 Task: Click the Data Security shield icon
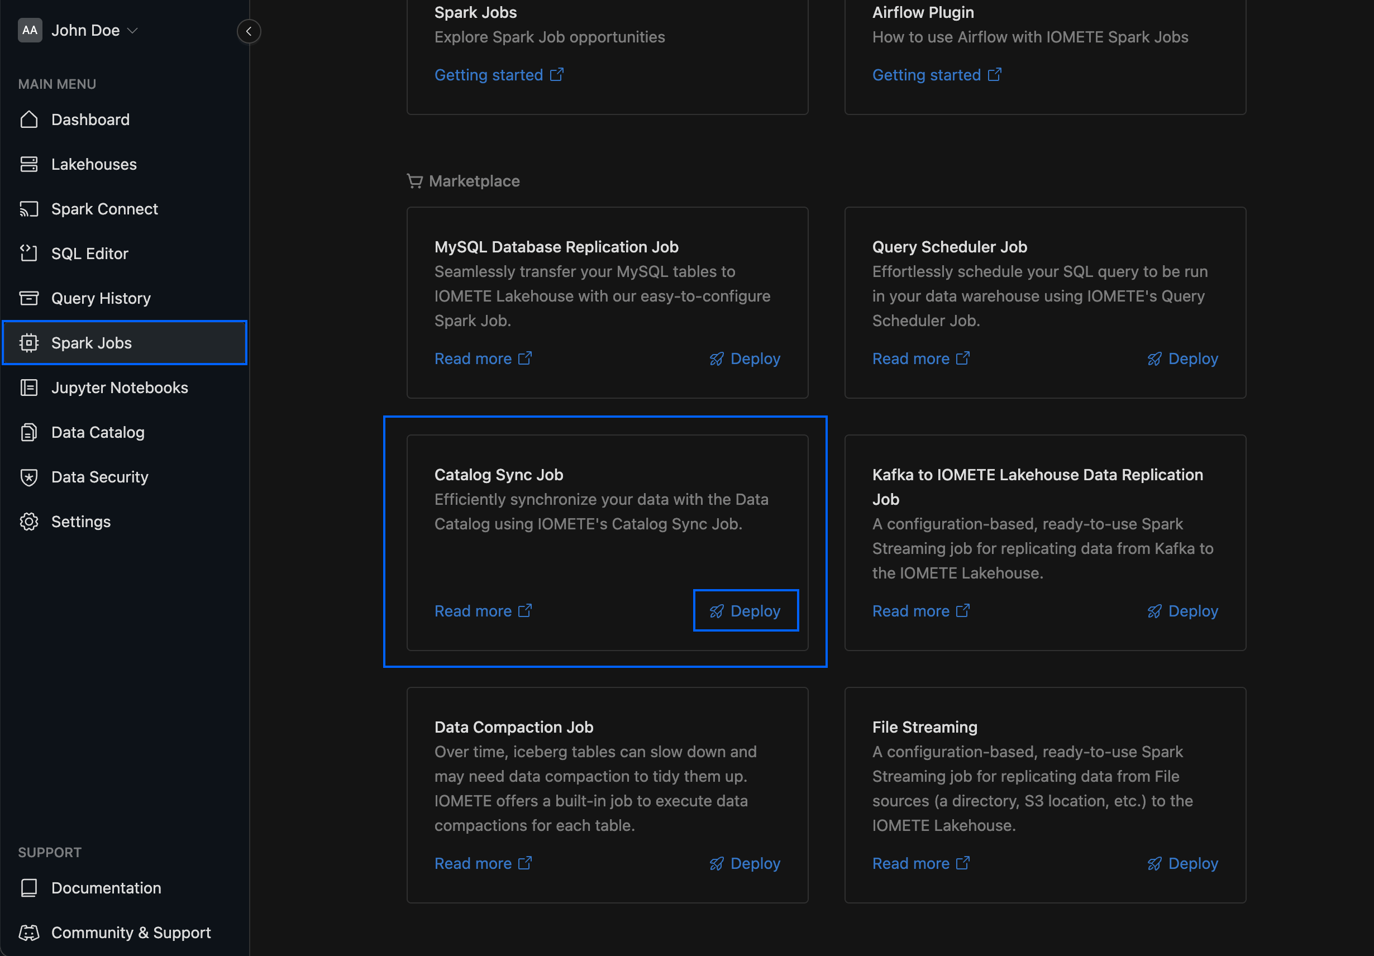28,477
